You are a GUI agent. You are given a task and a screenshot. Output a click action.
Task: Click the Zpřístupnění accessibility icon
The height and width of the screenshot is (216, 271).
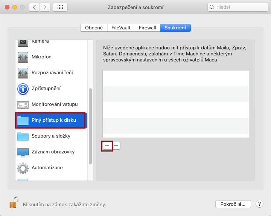click(x=23, y=89)
